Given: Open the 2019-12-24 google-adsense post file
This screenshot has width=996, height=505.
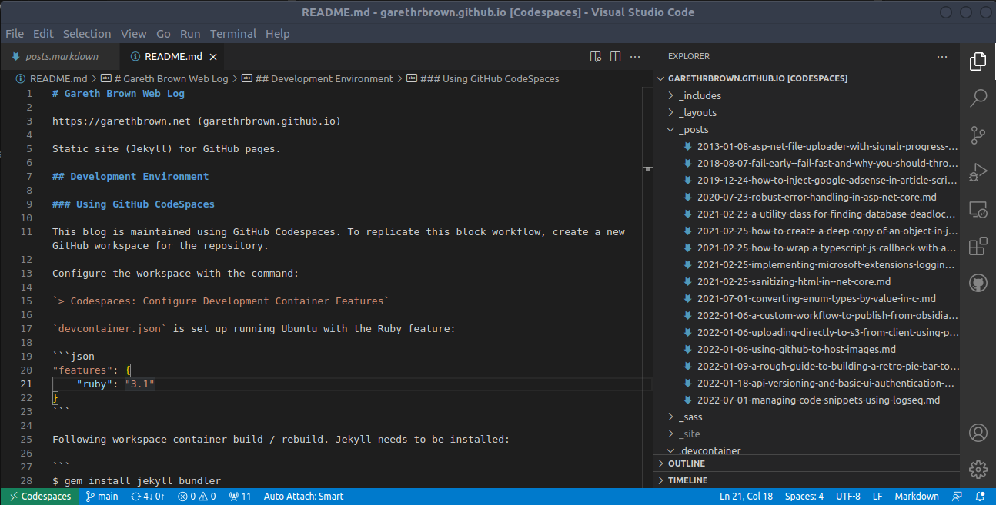Looking at the screenshot, I should pos(806,181).
